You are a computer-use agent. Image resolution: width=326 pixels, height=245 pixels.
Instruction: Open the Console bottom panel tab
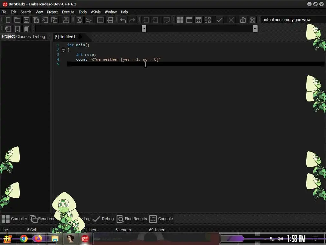[161, 219]
